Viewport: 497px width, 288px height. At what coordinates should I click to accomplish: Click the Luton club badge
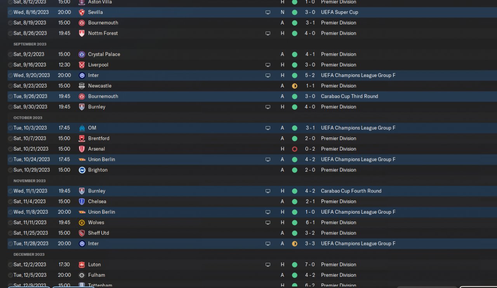point(82,265)
